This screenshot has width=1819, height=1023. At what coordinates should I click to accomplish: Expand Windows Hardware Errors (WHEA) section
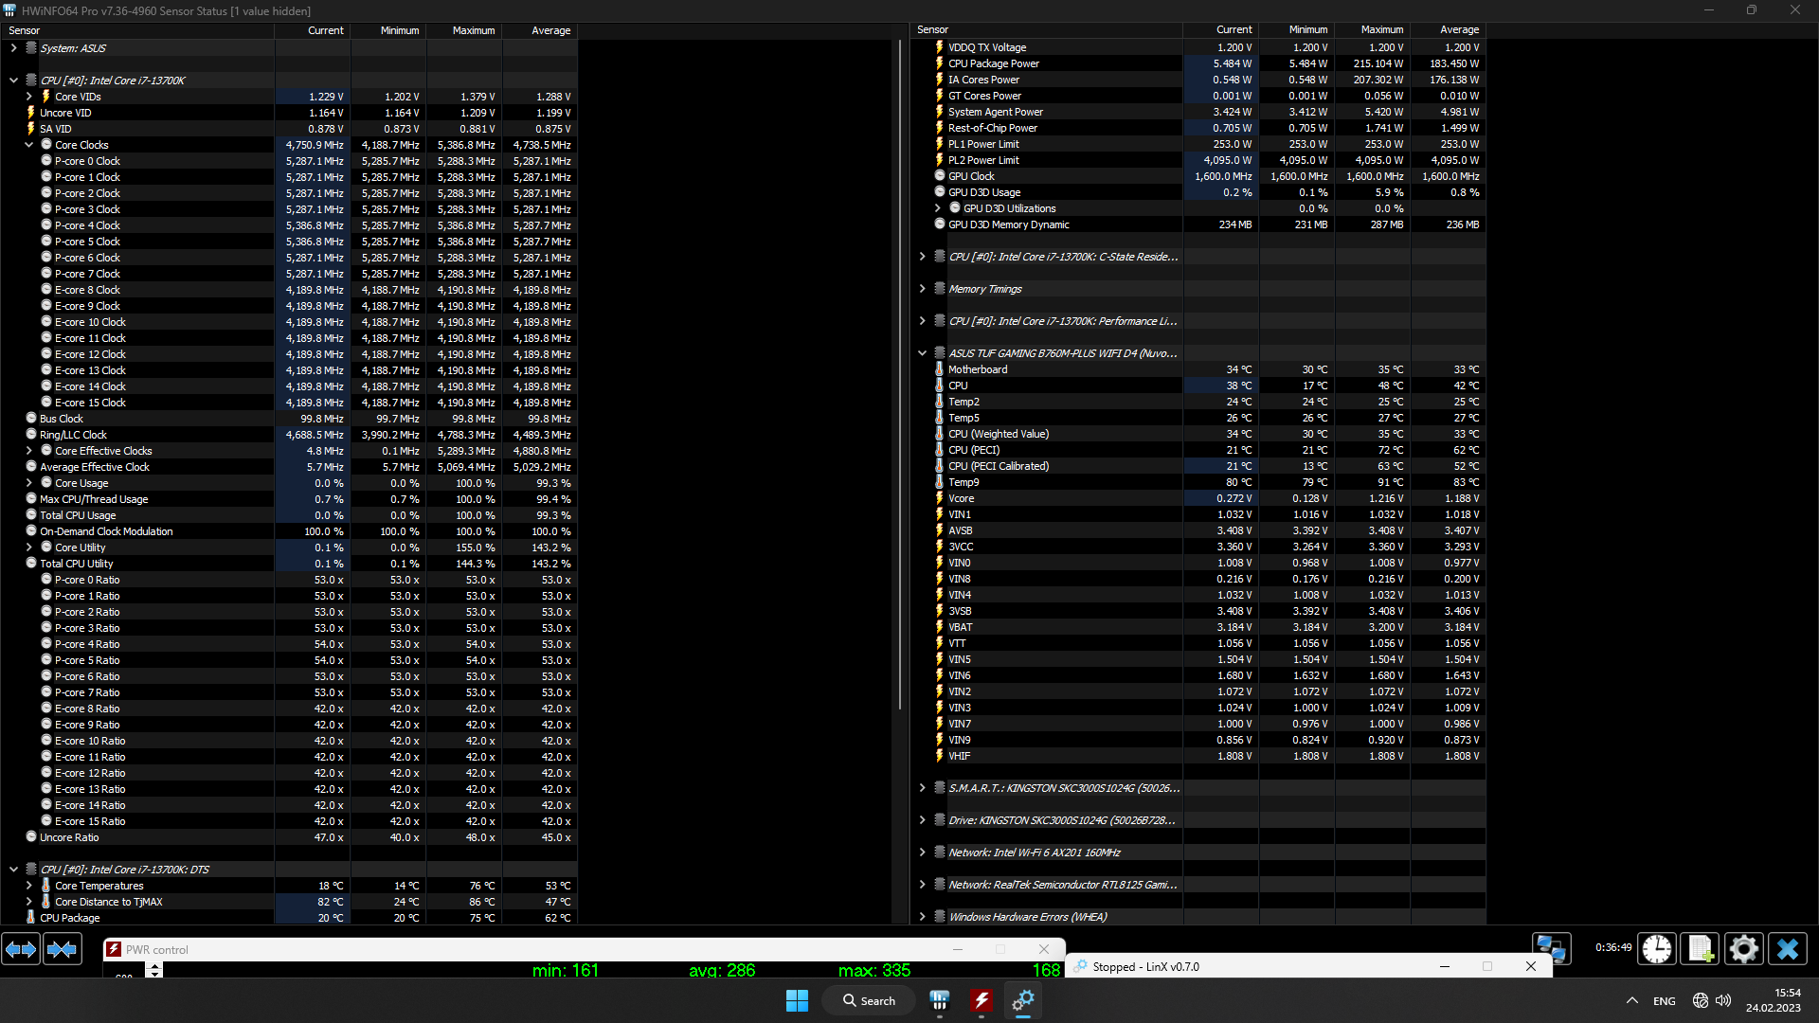pos(922,917)
